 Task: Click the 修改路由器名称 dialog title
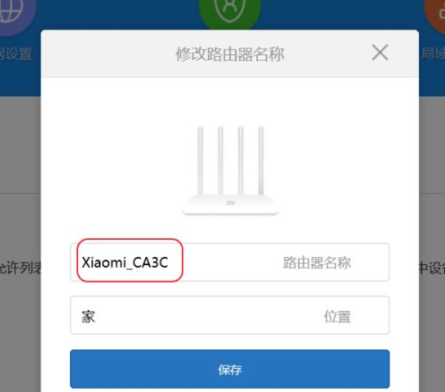click(x=230, y=54)
